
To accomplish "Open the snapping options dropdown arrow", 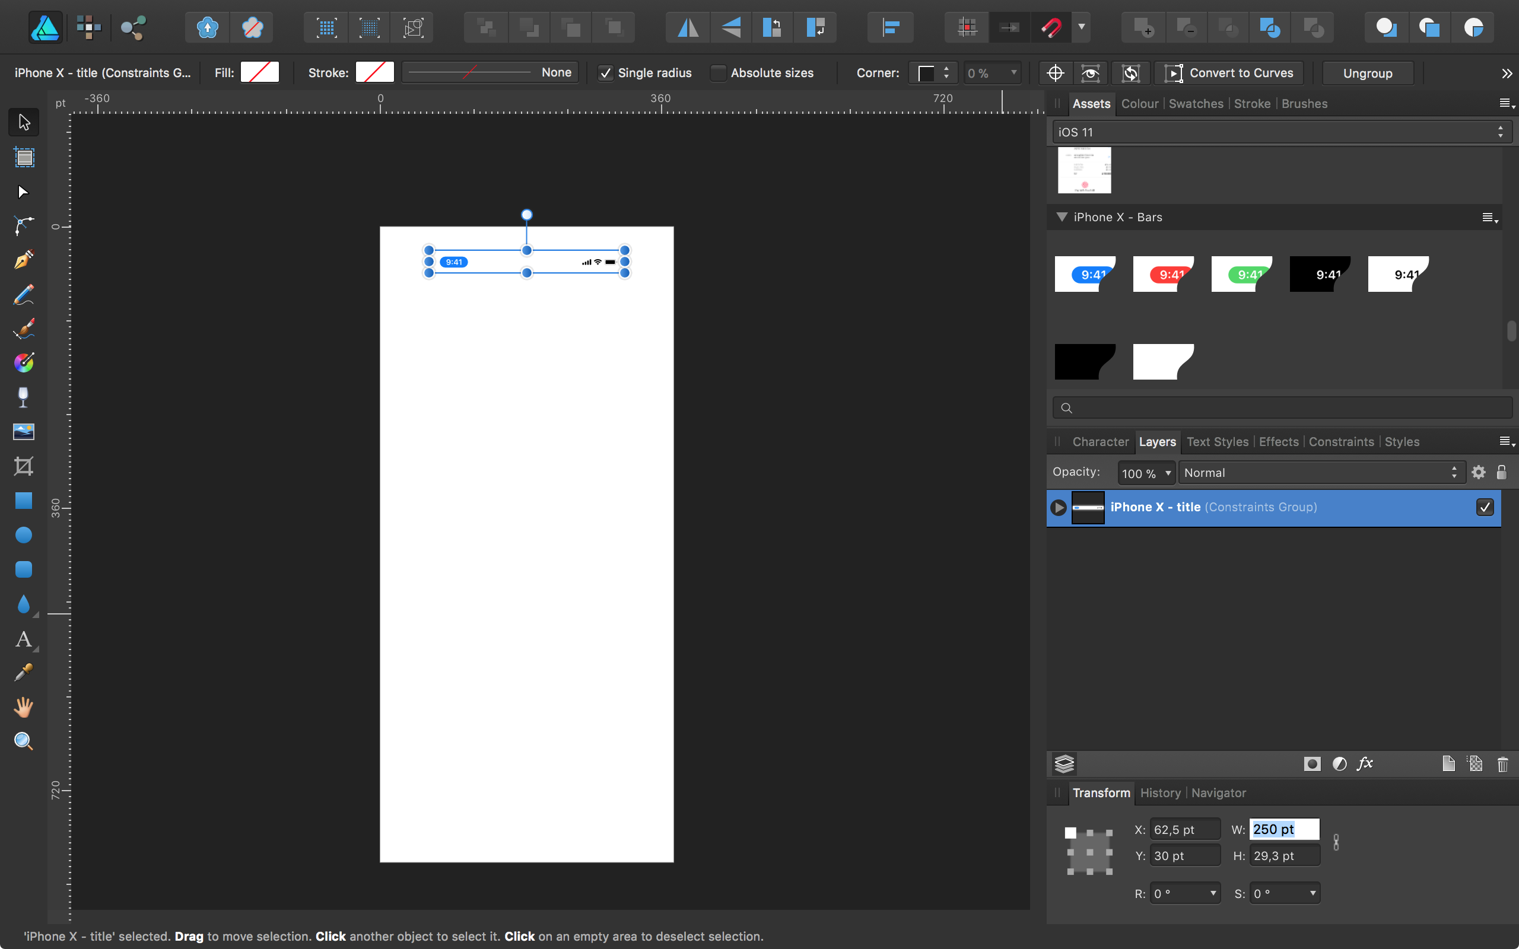I will pyautogui.click(x=1082, y=27).
